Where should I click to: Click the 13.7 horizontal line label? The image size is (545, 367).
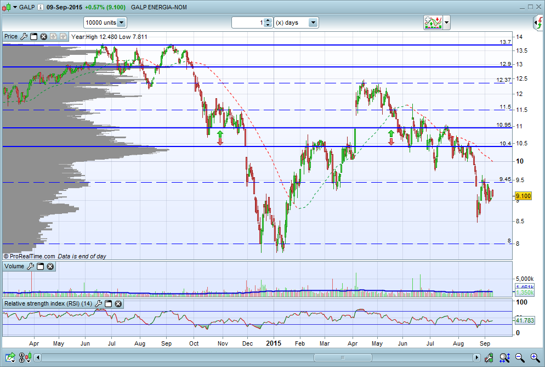[506, 42]
